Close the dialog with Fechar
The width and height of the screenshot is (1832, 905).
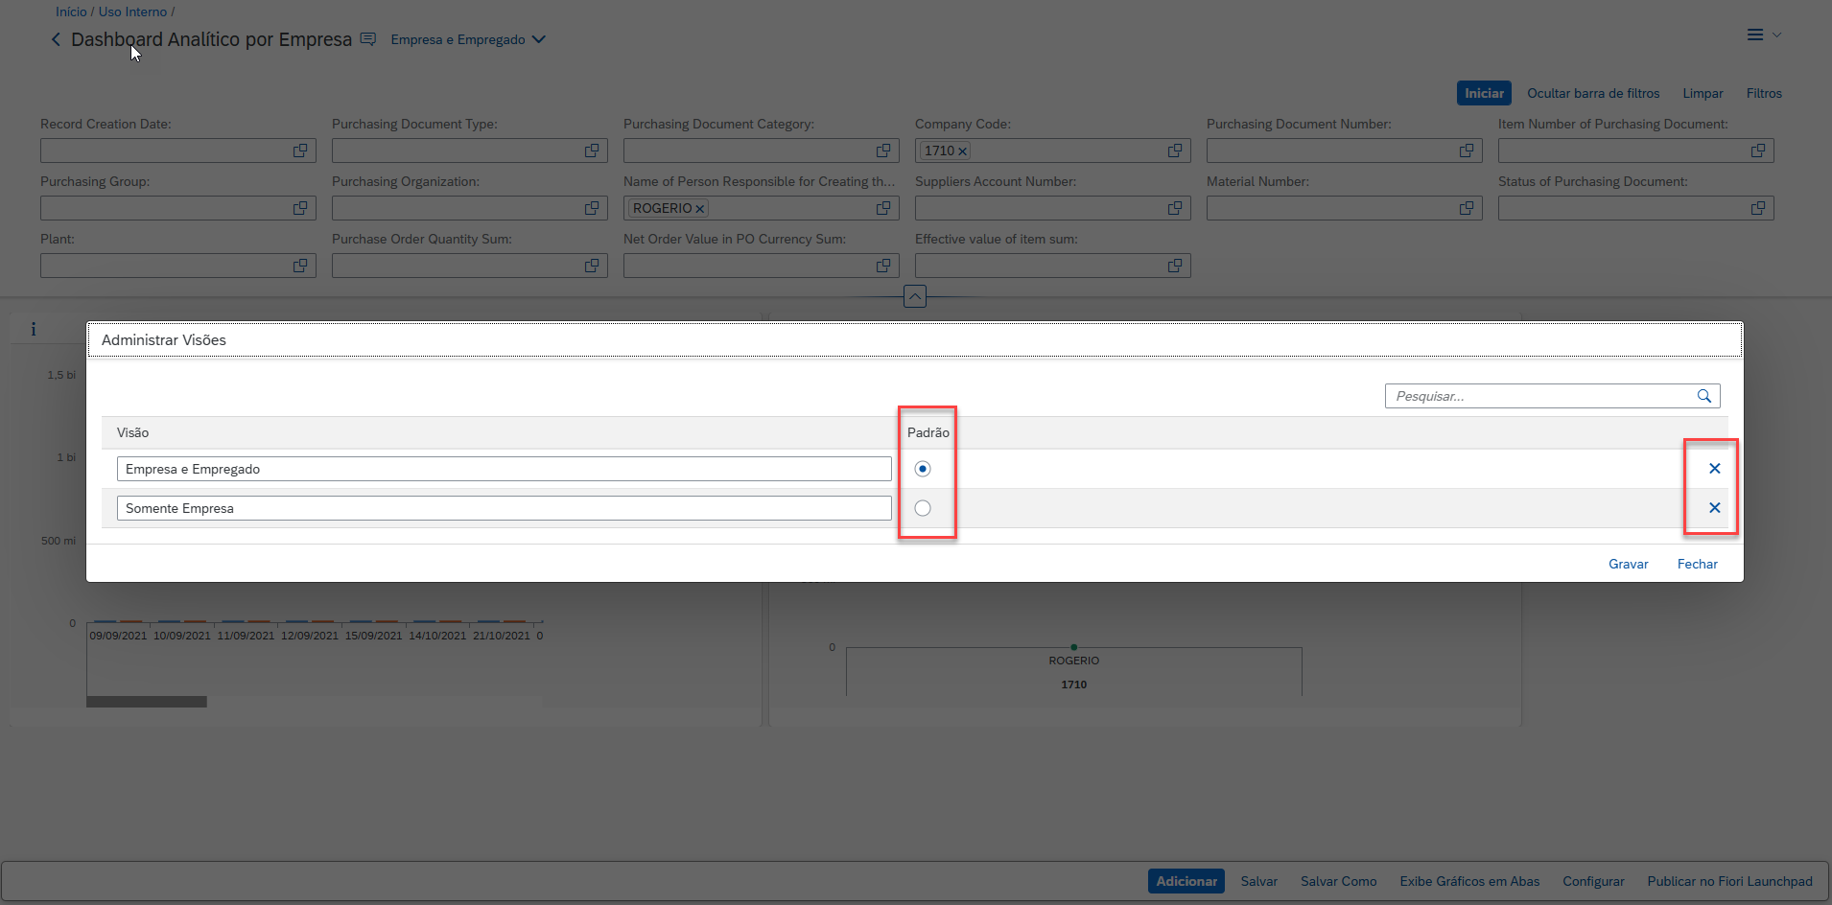[x=1697, y=564]
